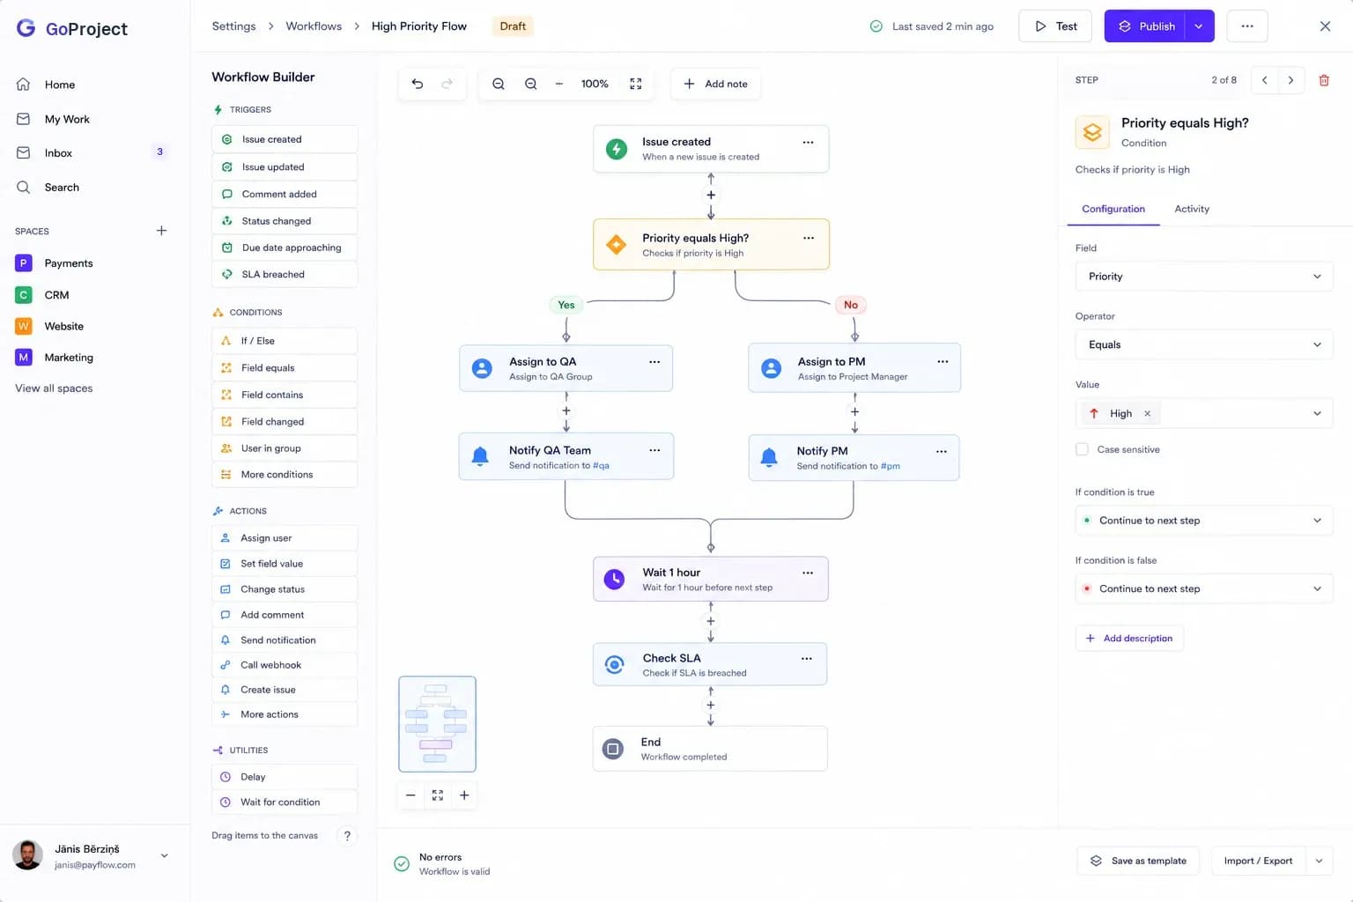
Task: Select the Field contains condition
Action: point(285,396)
